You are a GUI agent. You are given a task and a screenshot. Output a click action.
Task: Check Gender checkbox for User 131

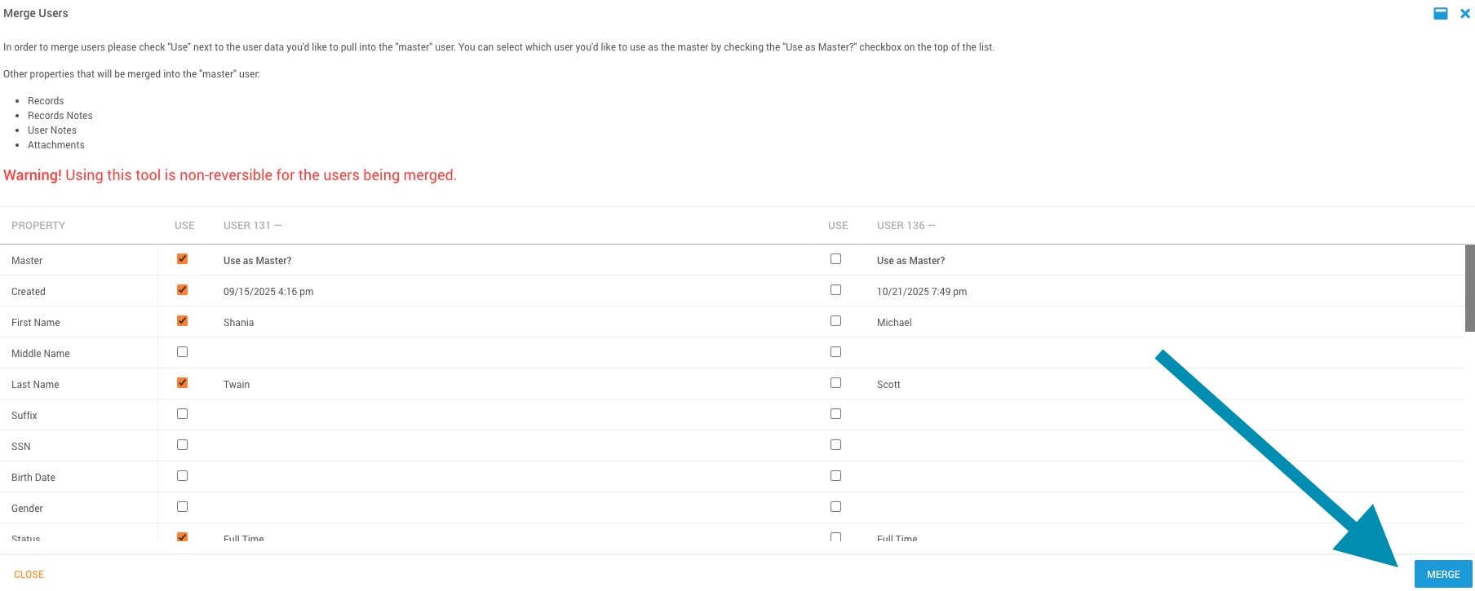(x=182, y=507)
